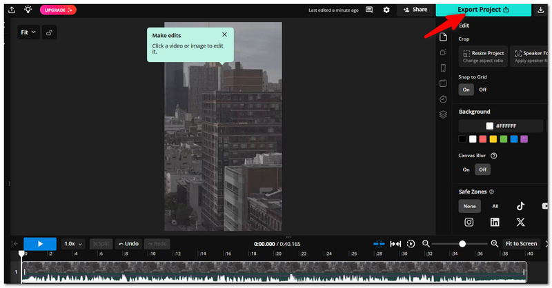
Task: Pick the white background swatch
Action: (473, 139)
